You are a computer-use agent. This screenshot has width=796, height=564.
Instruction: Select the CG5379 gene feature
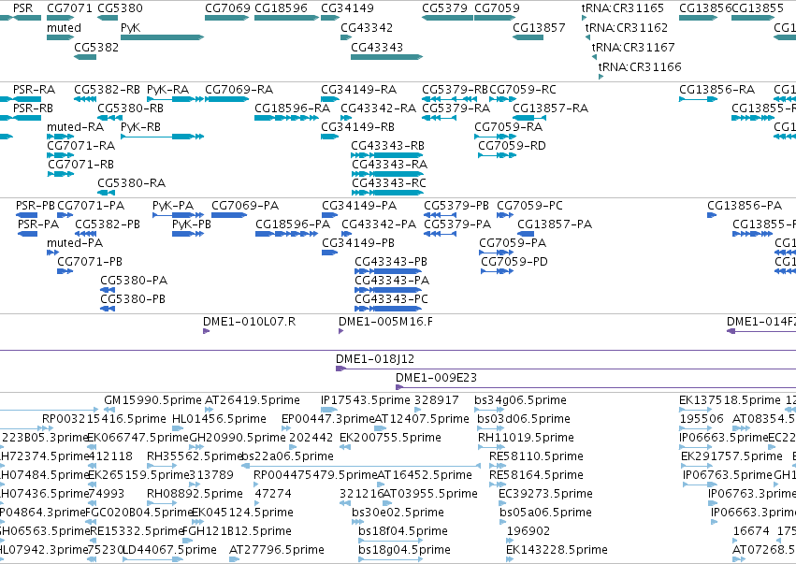click(447, 18)
